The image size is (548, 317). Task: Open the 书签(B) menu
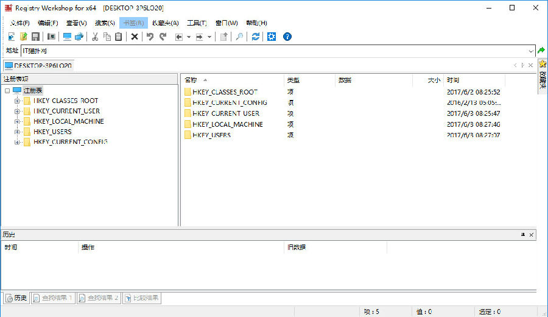click(x=133, y=23)
